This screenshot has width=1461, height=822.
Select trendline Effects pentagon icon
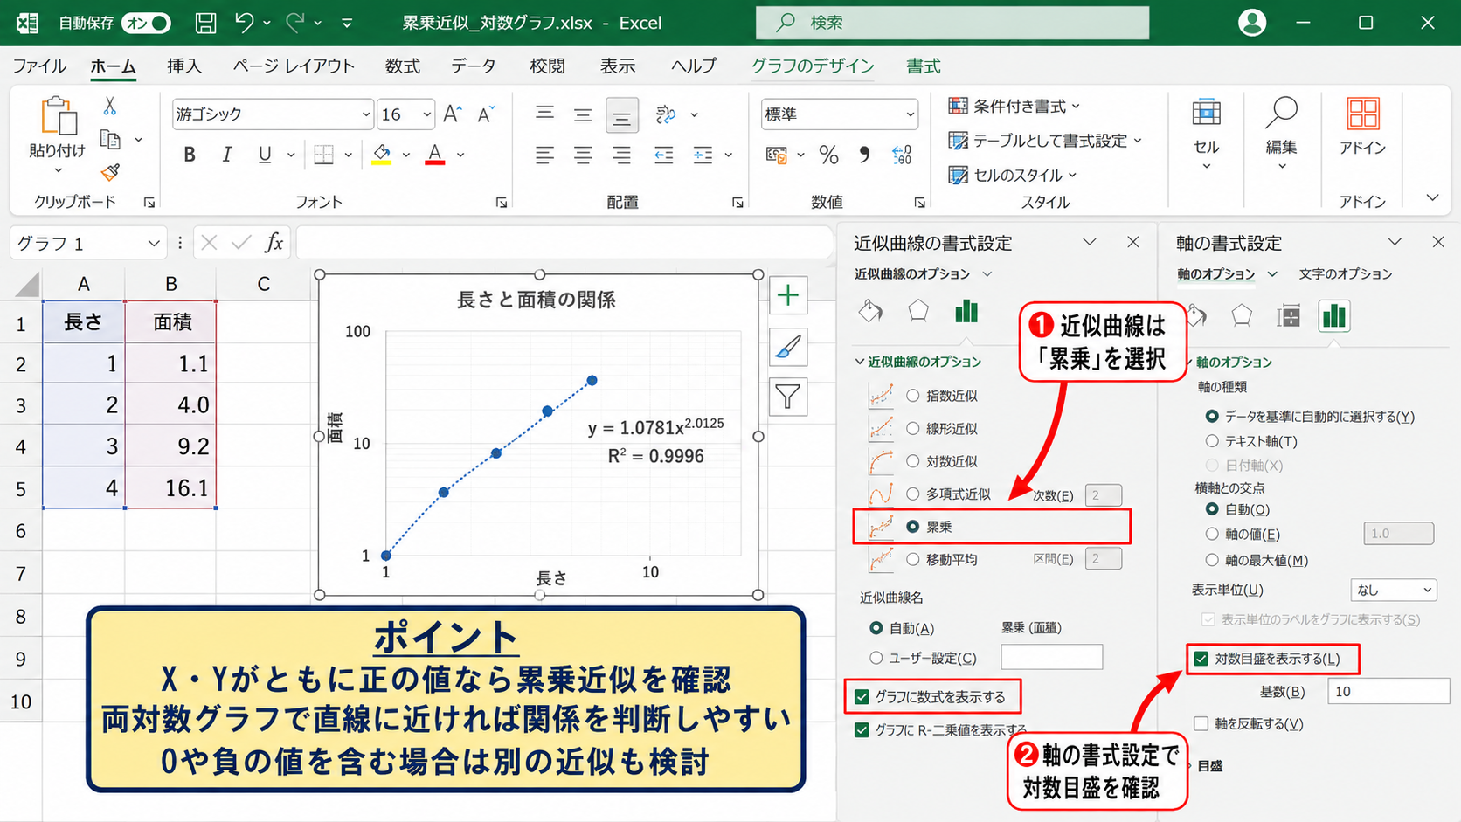click(917, 311)
